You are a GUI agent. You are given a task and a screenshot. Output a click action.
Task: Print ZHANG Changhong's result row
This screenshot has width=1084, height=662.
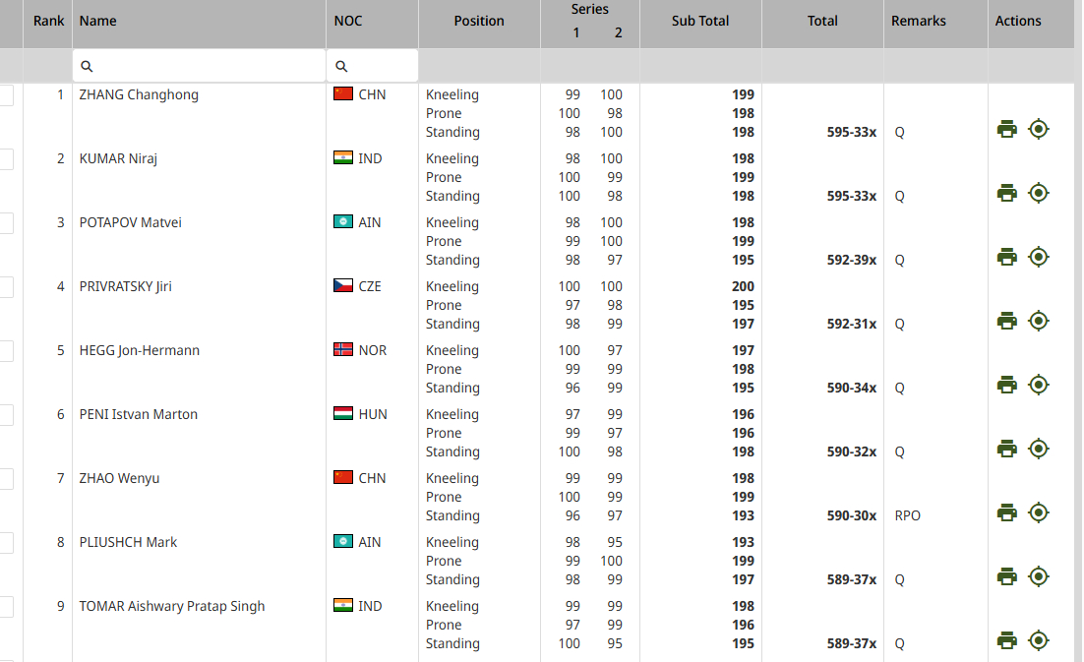click(x=1006, y=129)
